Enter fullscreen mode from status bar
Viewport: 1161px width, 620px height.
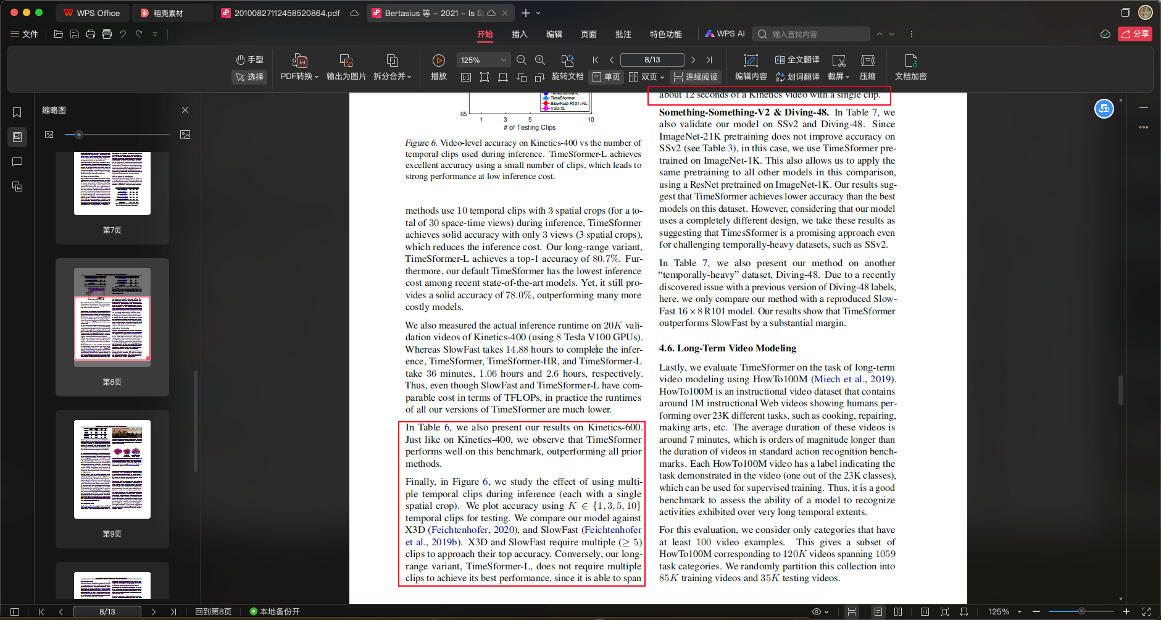pos(1146,611)
